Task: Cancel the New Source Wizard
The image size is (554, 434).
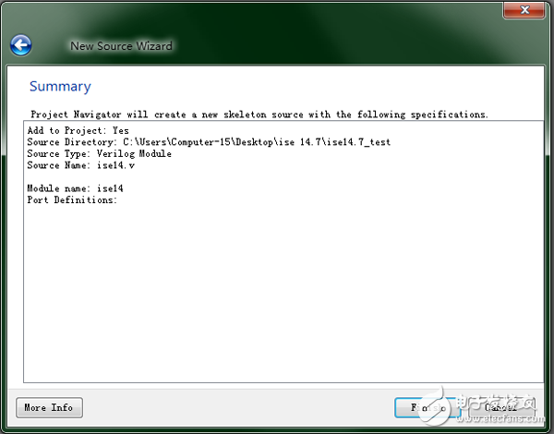Action: click(500, 407)
